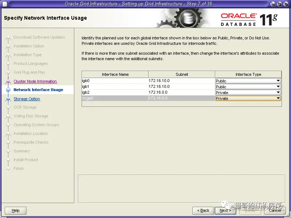Click the Operating System Groups step
291x218 pixels.
[x=36, y=125]
